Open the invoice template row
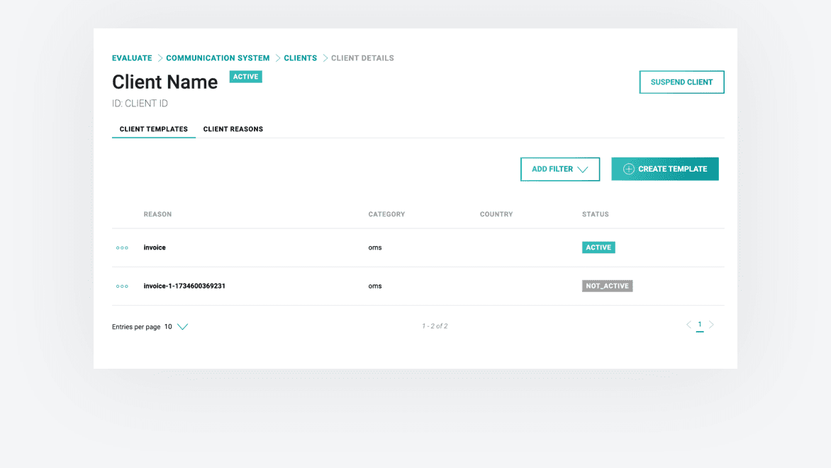The width and height of the screenshot is (831, 468). (x=155, y=248)
